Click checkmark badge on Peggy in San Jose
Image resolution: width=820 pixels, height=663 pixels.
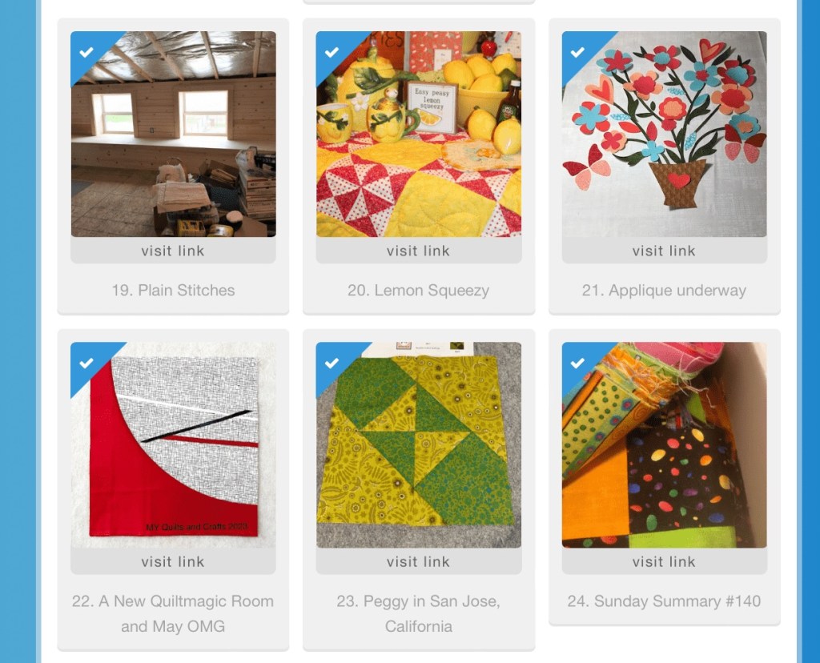(x=332, y=363)
